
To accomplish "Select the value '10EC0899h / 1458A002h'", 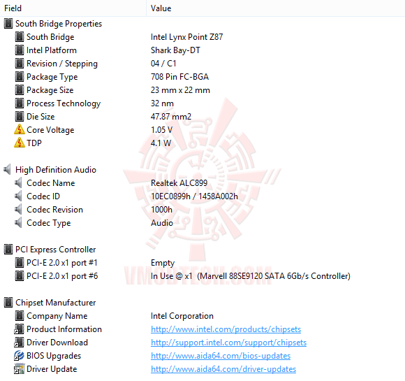I will click(x=194, y=196).
